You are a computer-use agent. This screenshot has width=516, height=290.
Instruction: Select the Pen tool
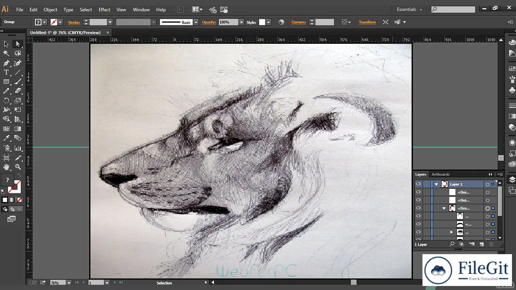point(6,63)
